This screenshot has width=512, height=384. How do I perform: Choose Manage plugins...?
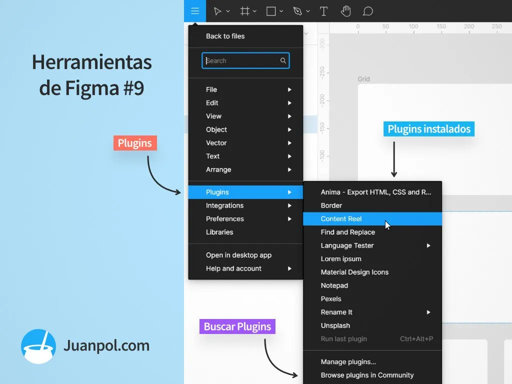tap(372, 362)
